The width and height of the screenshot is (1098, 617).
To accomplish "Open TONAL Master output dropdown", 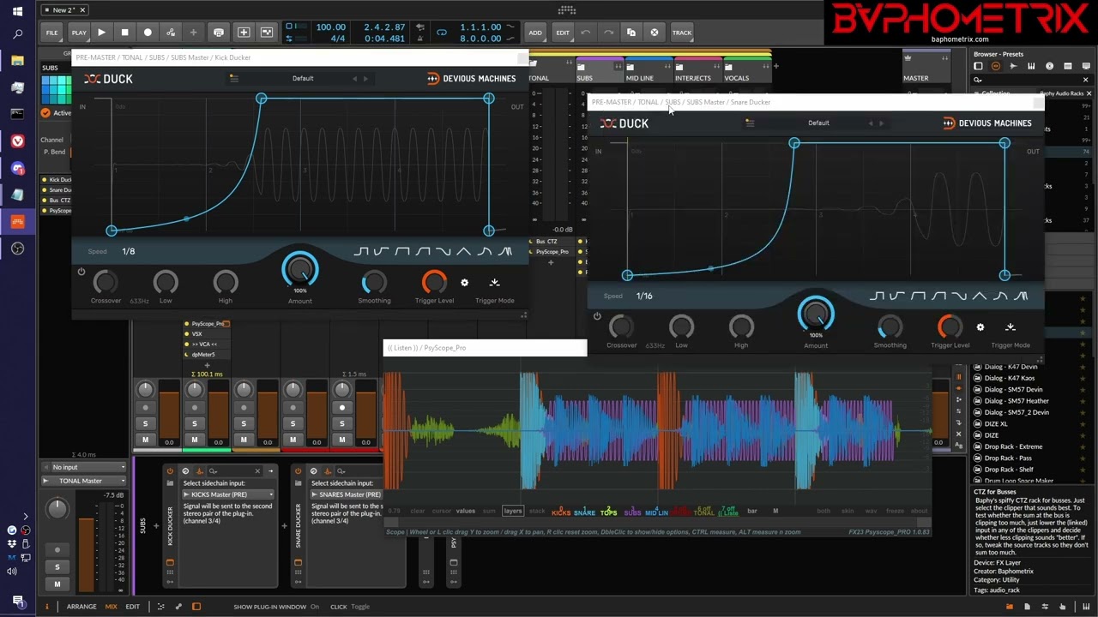I will (x=82, y=481).
